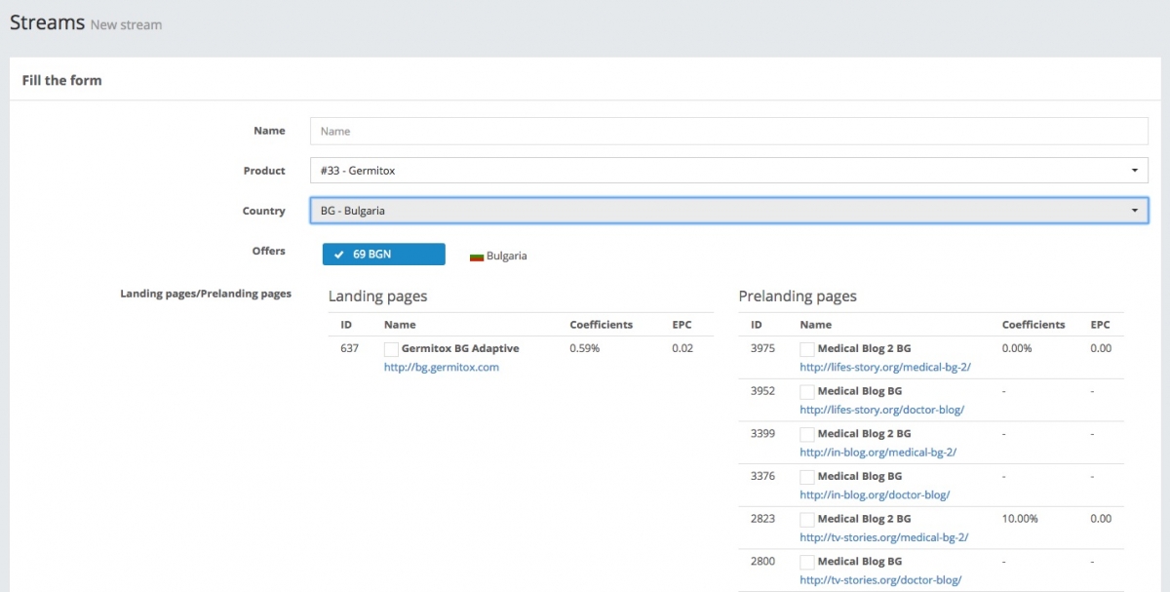This screenshot has height=592, width=1170.
Task: Open the lifes-story.org/doctor-blog link
Action: [x=881, y=410]
